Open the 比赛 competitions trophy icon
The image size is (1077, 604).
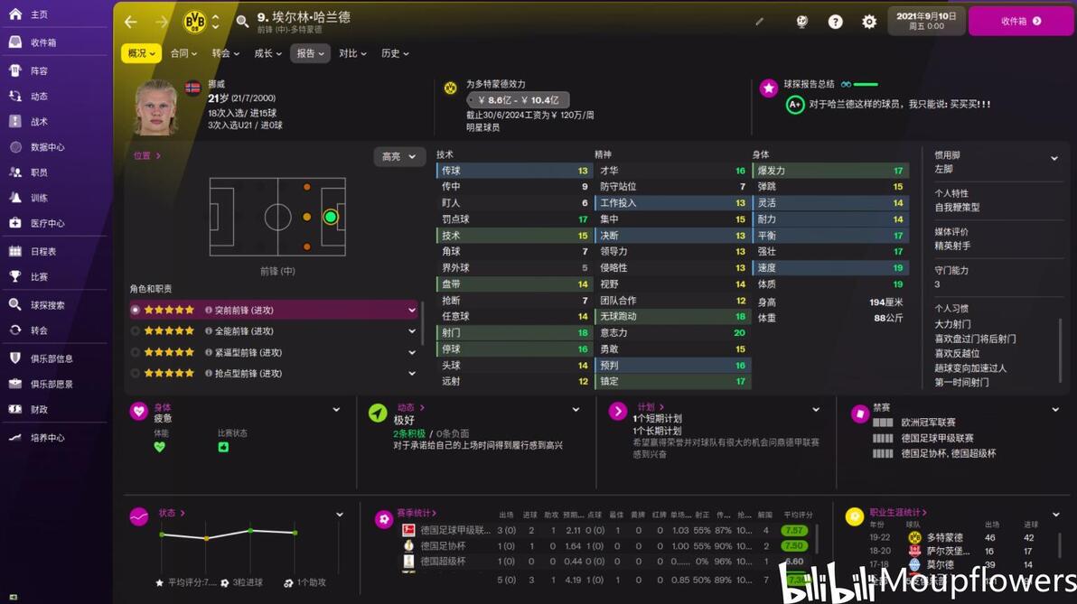[x=15, y=276]
